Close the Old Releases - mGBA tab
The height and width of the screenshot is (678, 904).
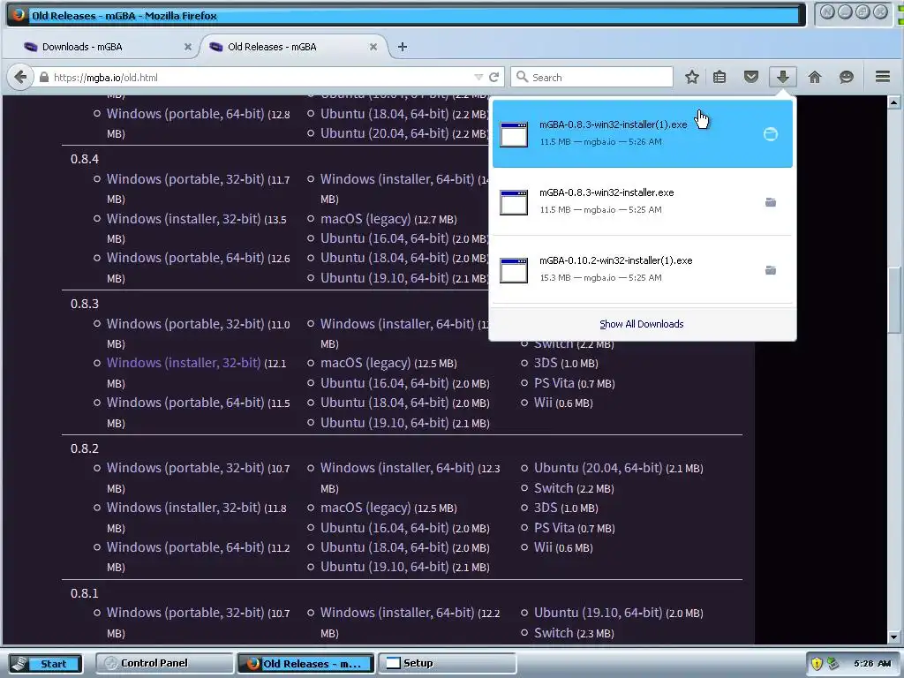tap(373, 48)
